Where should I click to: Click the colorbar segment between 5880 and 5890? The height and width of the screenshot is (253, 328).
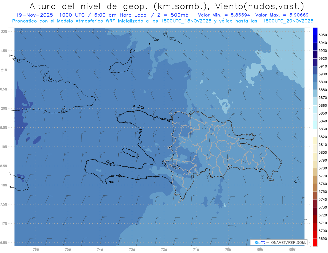[315, 86]
